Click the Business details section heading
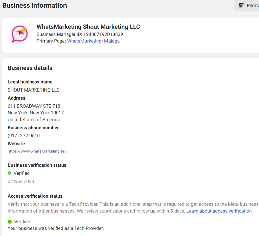The height and width of the screenshot is (236, 259). pos(30,68)
